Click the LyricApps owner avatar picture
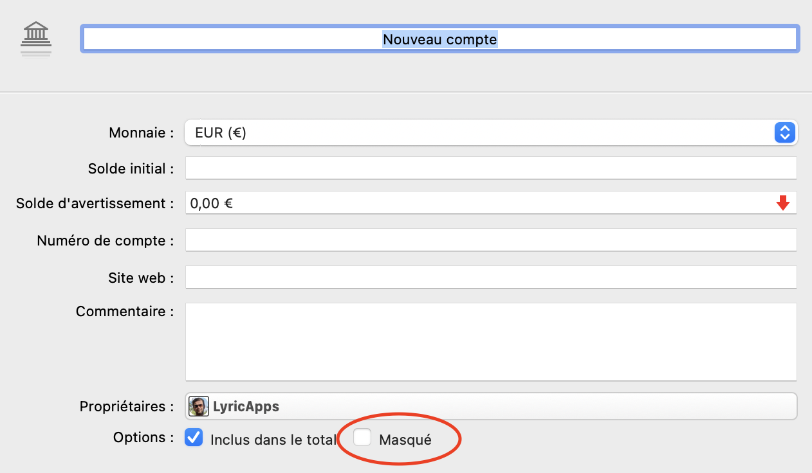The height and width of the screenshot is (473, 812). coord(199,406)
